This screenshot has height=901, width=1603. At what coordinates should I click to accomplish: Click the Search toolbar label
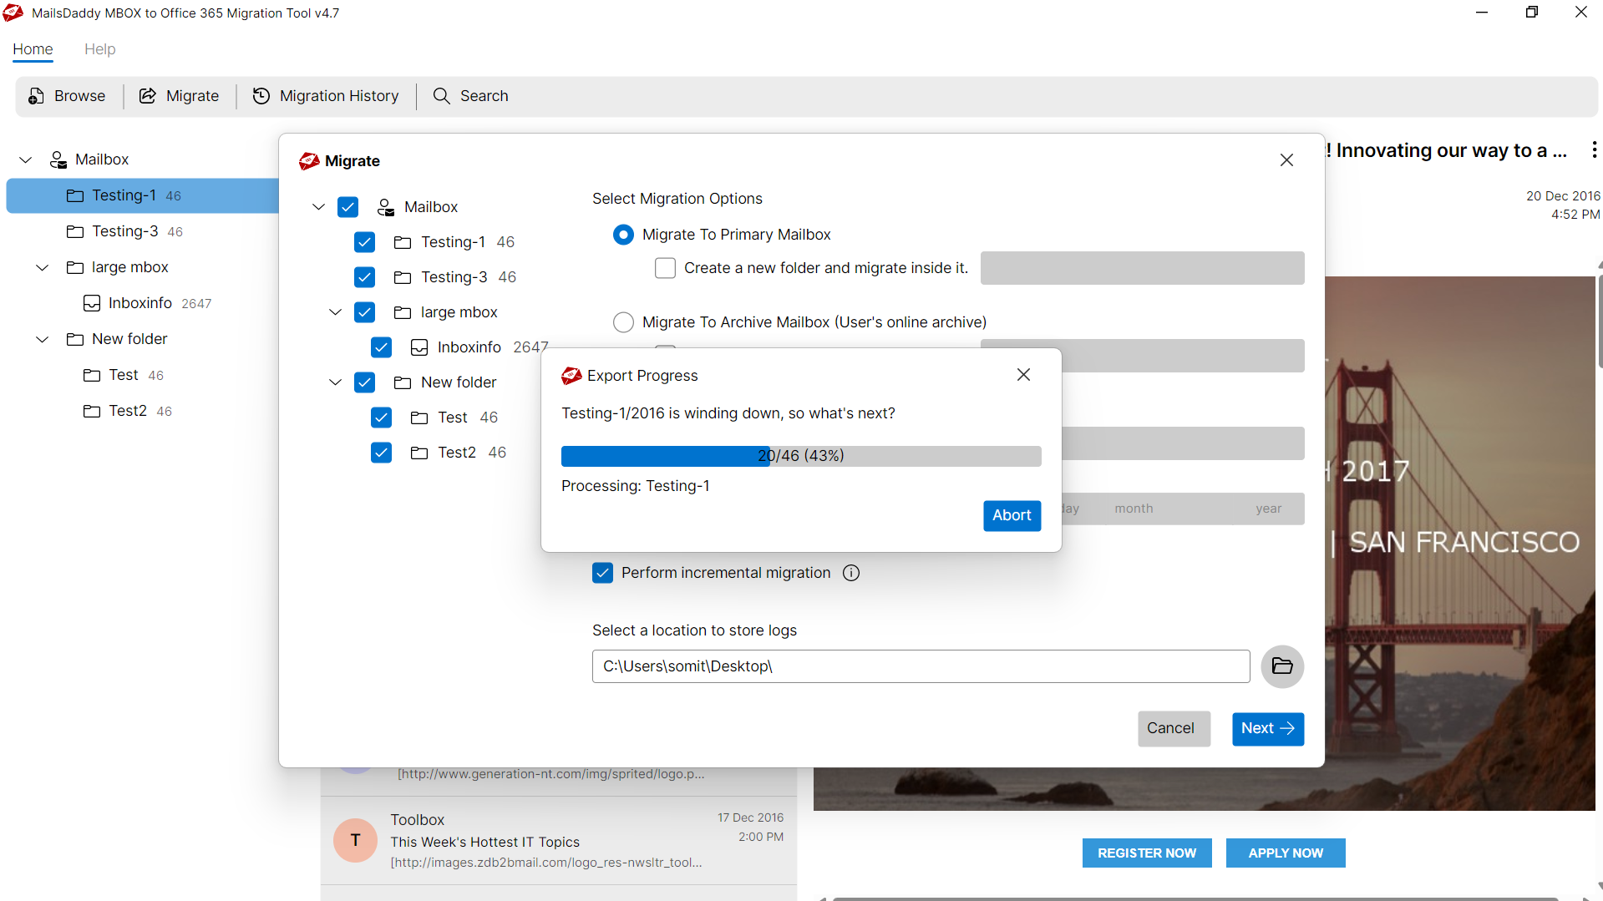[x=484, y=96]
